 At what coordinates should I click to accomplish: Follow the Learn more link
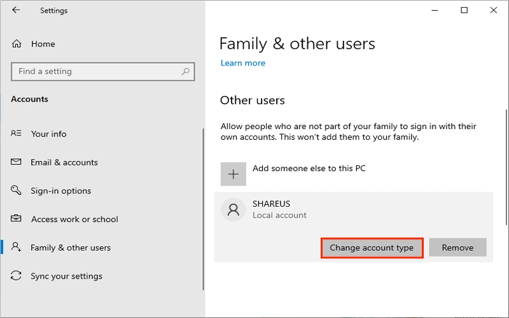243,63
